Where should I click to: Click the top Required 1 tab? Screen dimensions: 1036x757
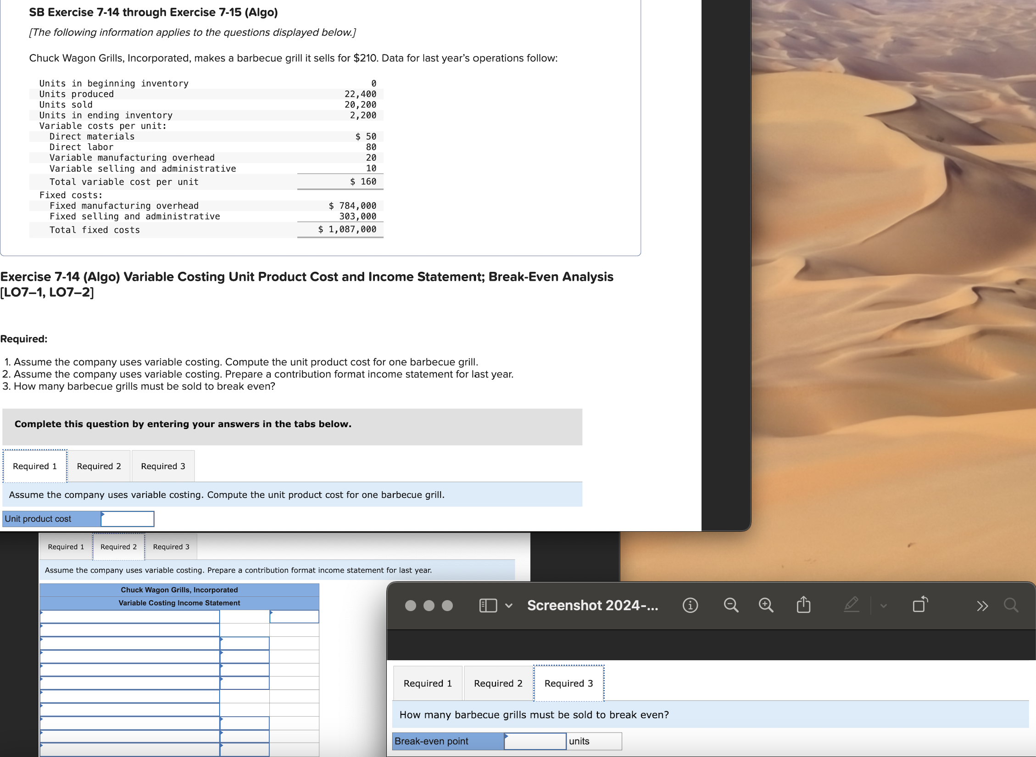pos(35,466)
